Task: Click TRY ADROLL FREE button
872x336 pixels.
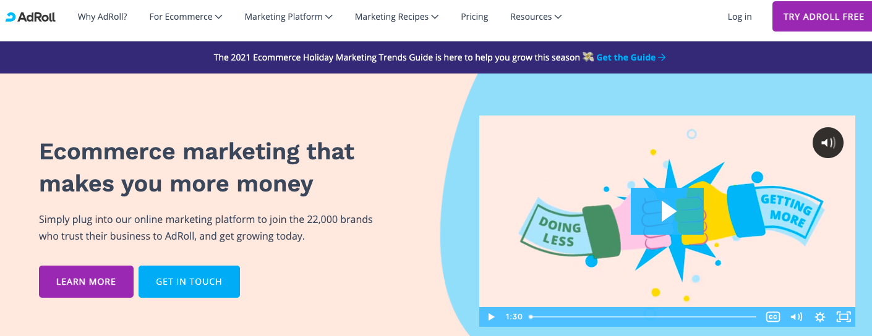Action: coord(823,17)
